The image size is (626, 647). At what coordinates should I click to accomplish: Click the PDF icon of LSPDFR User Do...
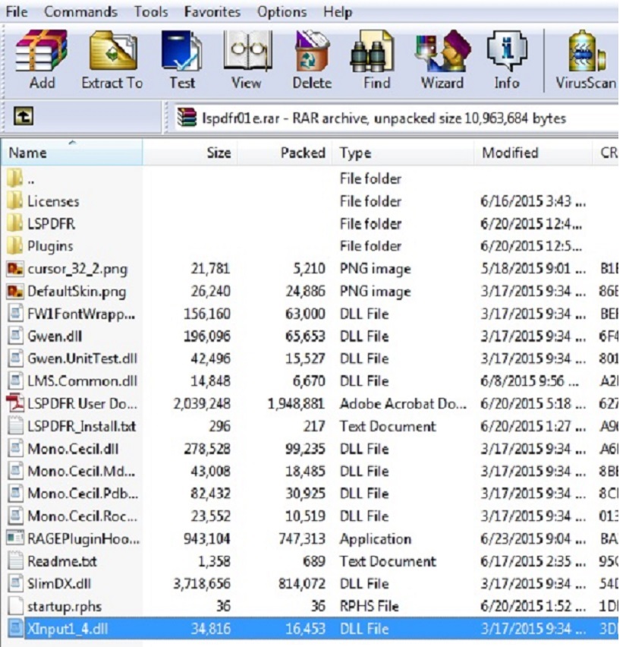[x=15, y=403]
